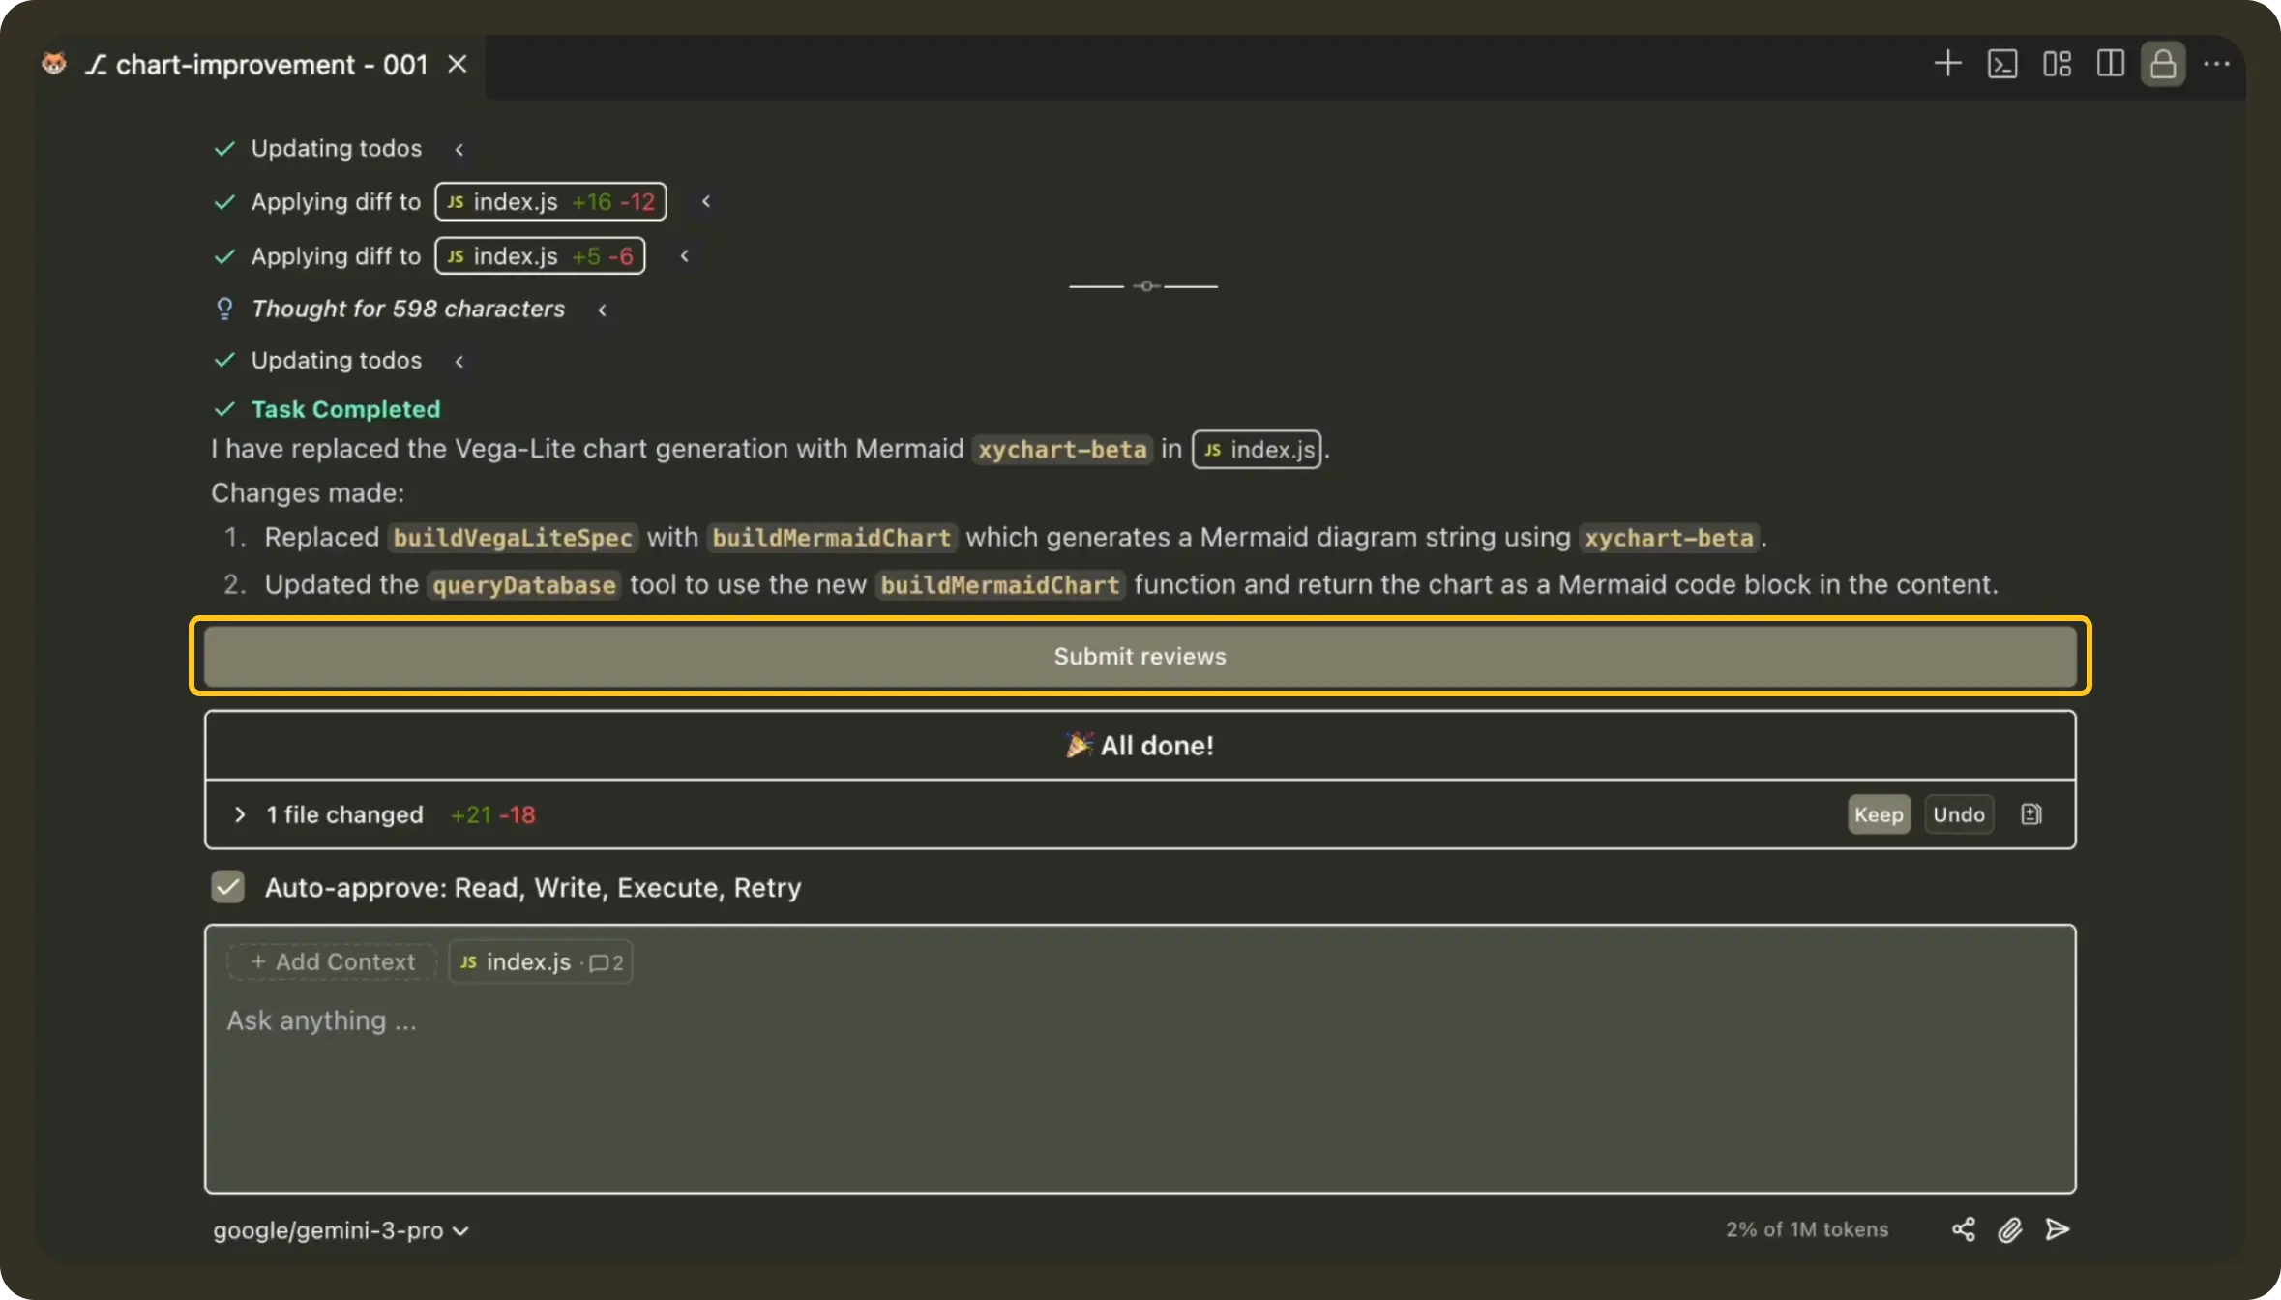Click the paperclip attach icon
Image resolution: width=2281 pixels, height=1300 pixels.
(2010, 1229)
